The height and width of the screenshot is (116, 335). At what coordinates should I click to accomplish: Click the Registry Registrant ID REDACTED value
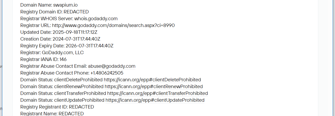click(81, 107)
